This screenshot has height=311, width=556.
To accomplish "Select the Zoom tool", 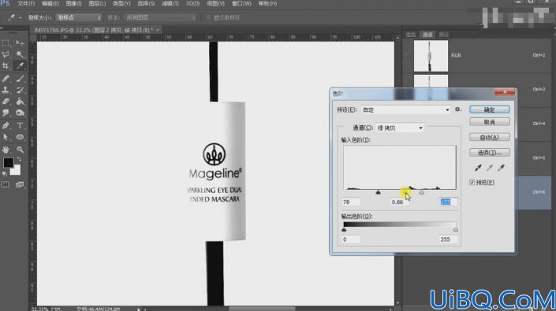I will [20, 150].
